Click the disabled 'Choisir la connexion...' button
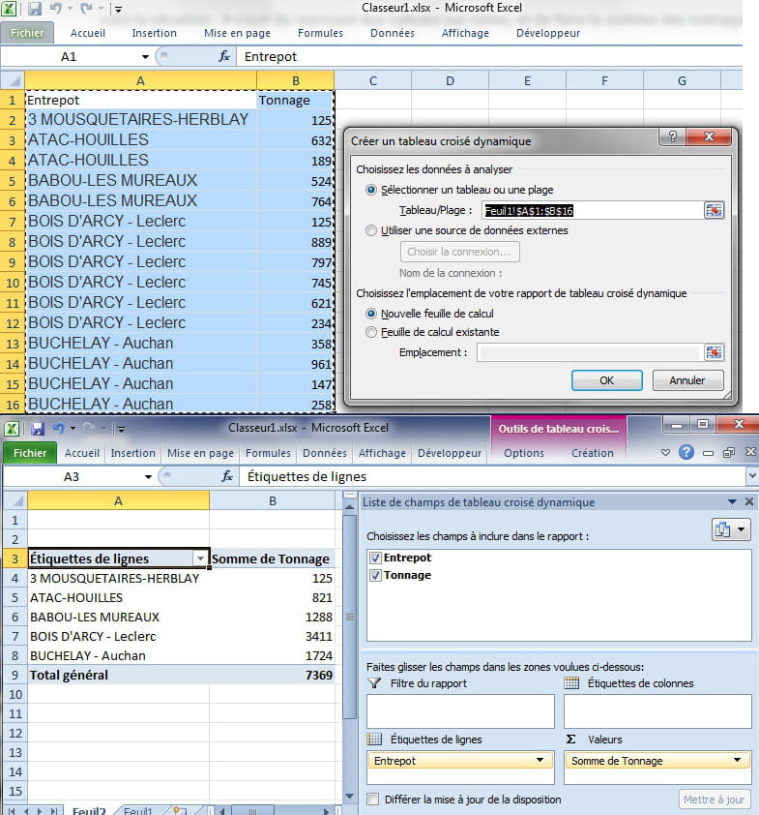759x815 pixels. 459,252
